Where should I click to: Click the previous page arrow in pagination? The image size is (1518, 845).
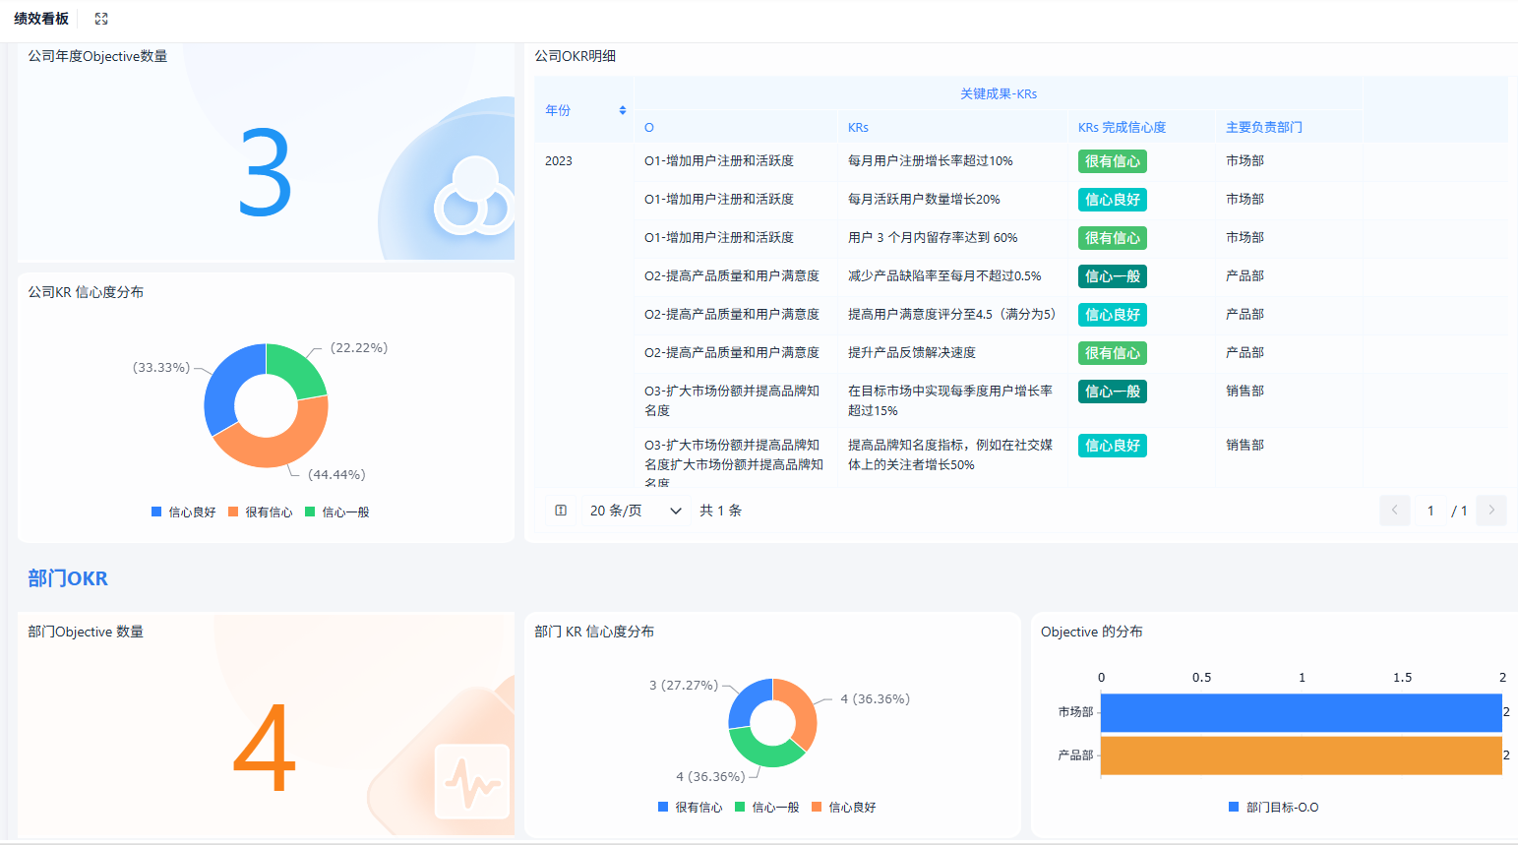pyautogui.click(x=1394, y=510)
